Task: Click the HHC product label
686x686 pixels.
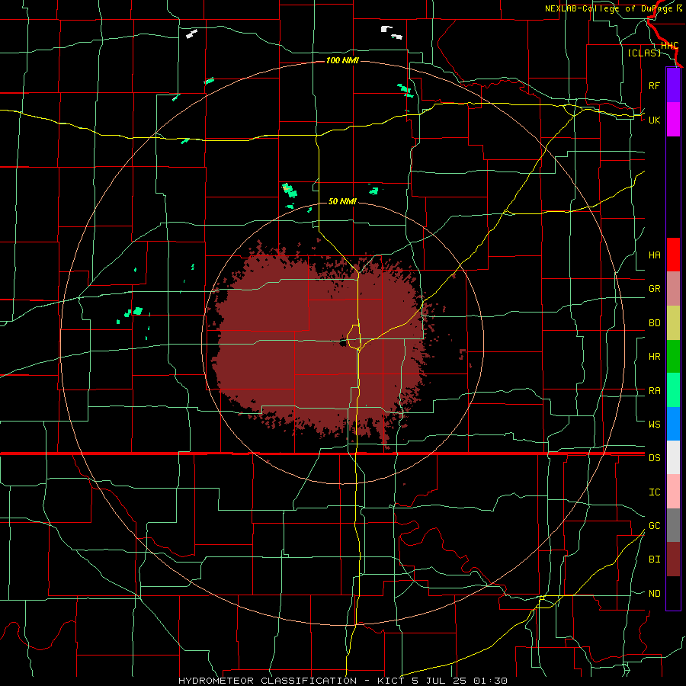Action: pos(669,46)
